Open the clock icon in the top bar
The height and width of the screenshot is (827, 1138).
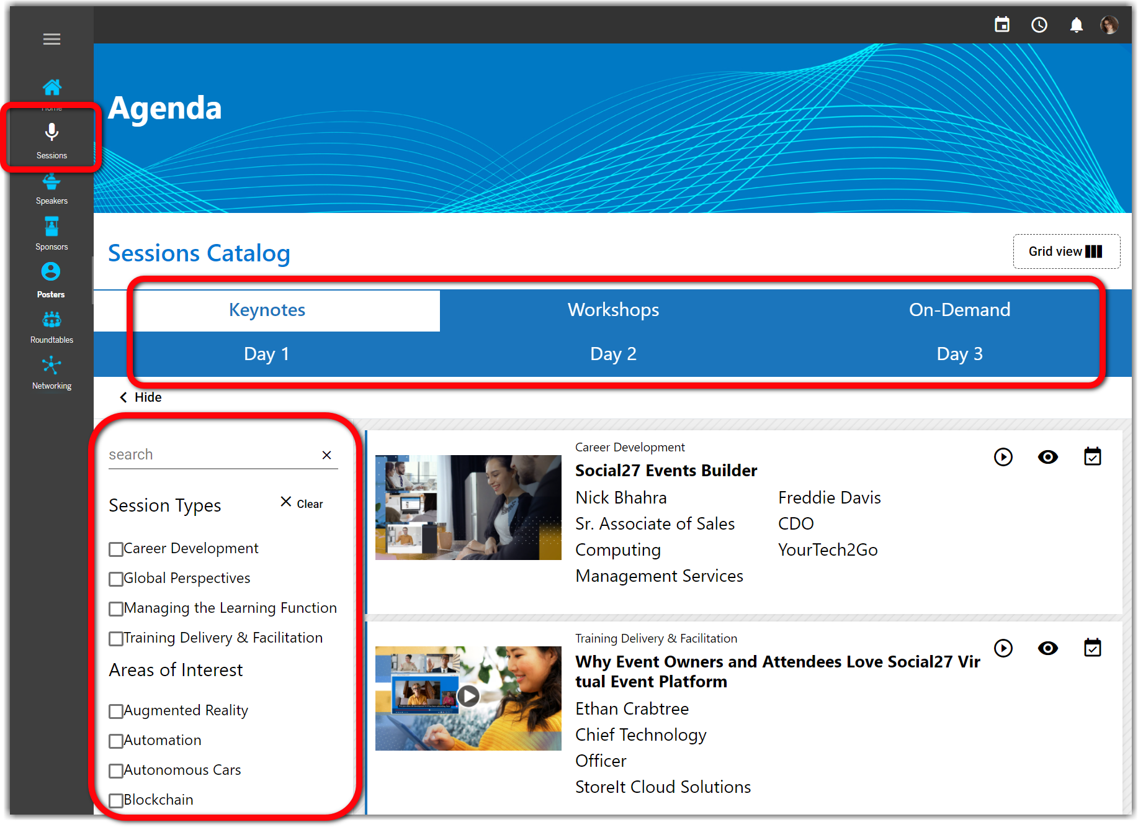pos(1039,25)
